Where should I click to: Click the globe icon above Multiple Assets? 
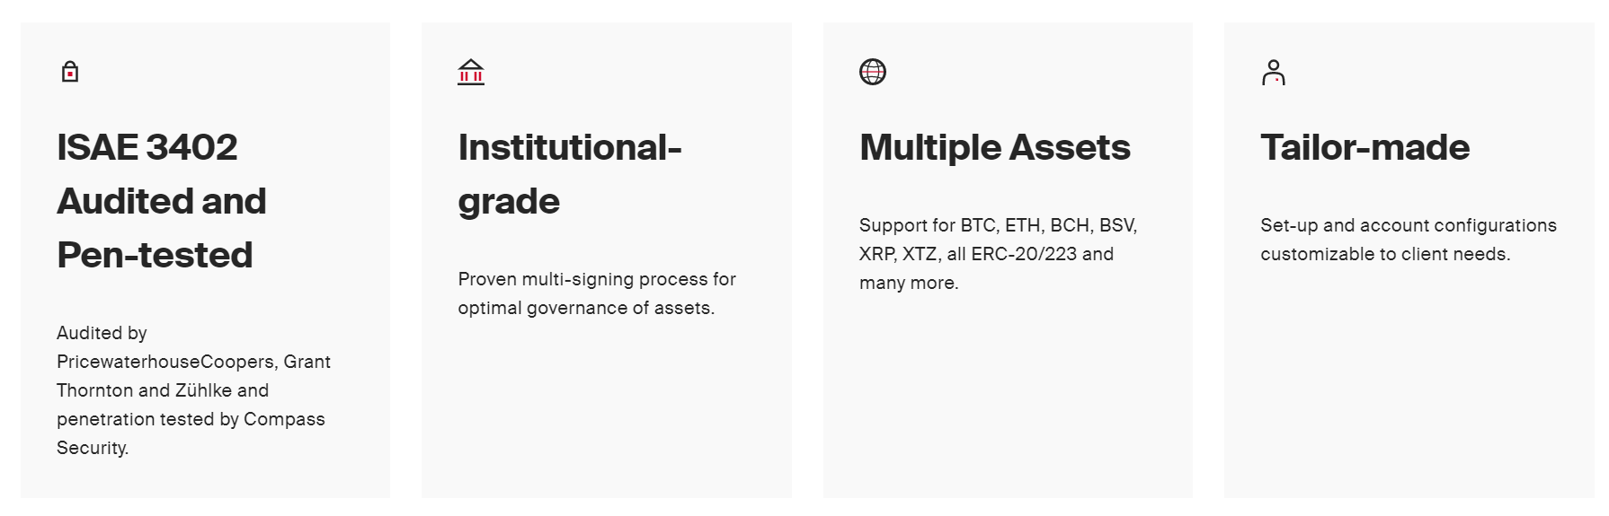pos(873,72)
